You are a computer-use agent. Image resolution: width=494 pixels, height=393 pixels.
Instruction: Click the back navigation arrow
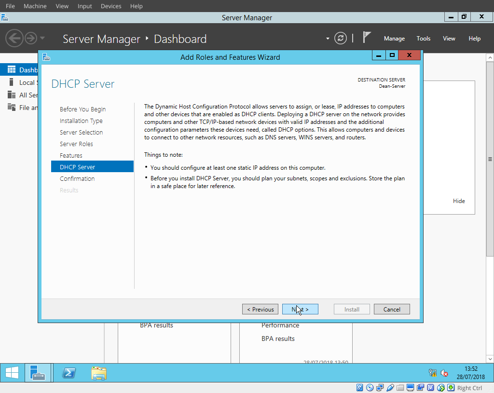pos(15,39)
